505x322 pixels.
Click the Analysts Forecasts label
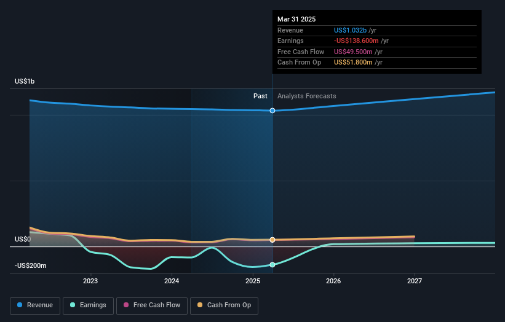306,96
